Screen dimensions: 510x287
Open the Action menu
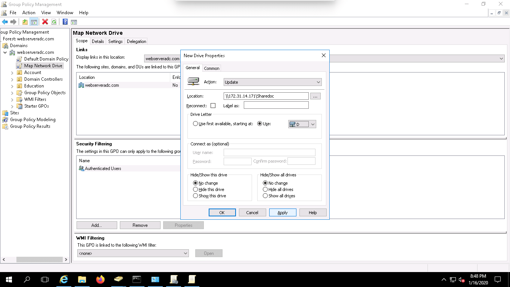[x=29, y=13]
